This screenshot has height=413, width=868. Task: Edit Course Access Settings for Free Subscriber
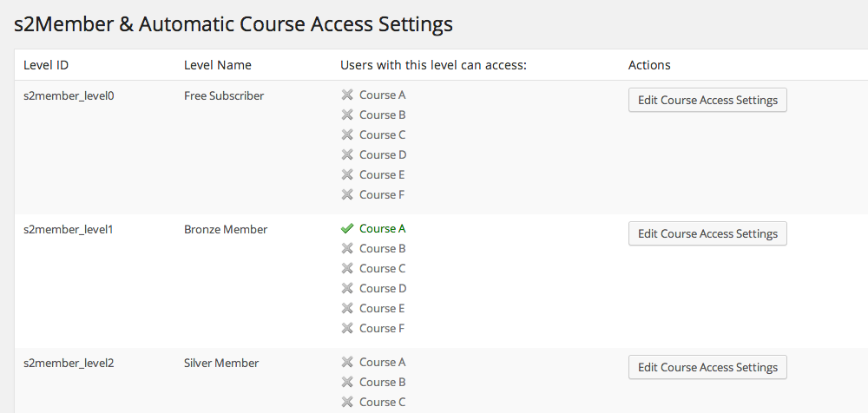(x=707, y=100)
